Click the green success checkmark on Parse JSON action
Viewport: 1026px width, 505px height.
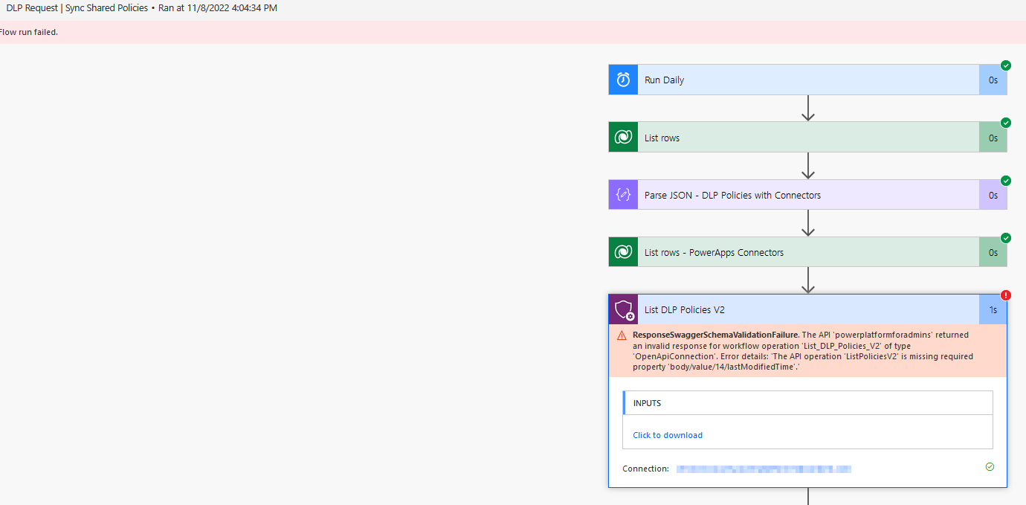(1005, 180)
